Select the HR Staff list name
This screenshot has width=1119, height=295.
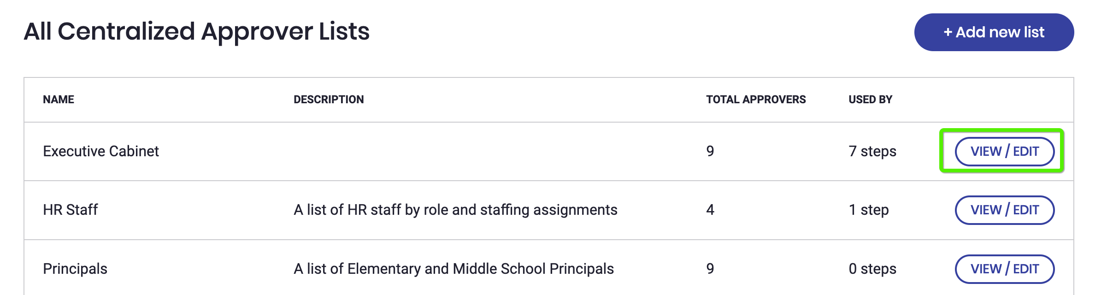tap(71, 210)
